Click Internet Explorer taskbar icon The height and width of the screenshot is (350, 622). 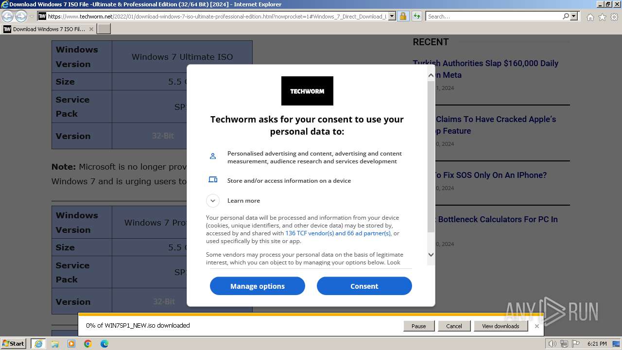click(x=38, y=344)
